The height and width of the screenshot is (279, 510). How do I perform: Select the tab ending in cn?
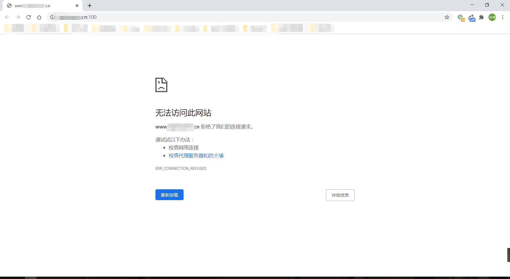coord(42,6)
